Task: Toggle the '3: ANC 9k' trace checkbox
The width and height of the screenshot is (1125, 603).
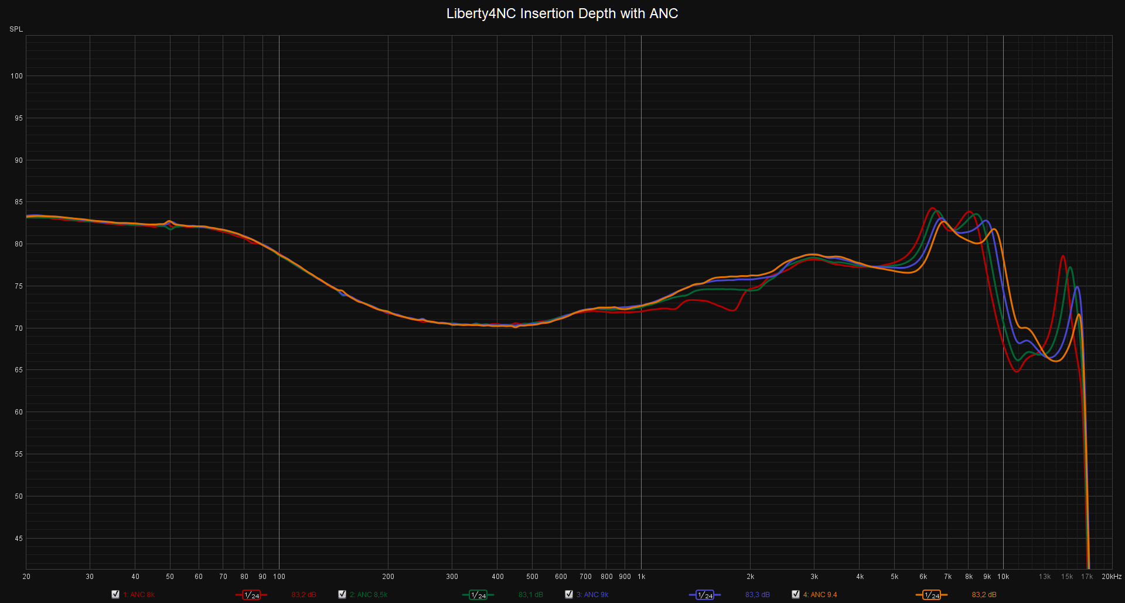Action: tap(569, 594)
